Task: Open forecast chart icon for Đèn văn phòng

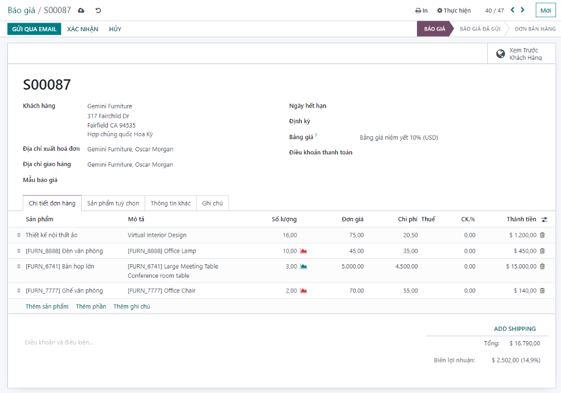Action: tap(303, 251)
